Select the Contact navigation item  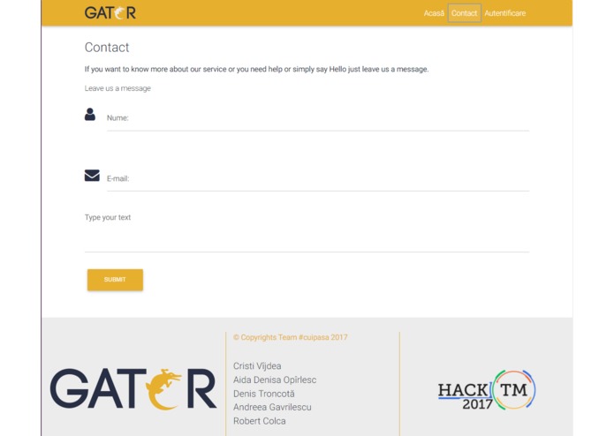point(464,13)
